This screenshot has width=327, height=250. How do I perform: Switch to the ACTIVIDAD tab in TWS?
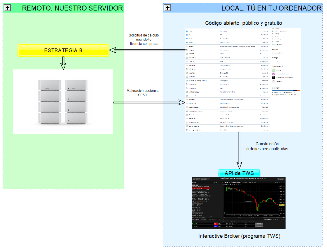point(195,219)
